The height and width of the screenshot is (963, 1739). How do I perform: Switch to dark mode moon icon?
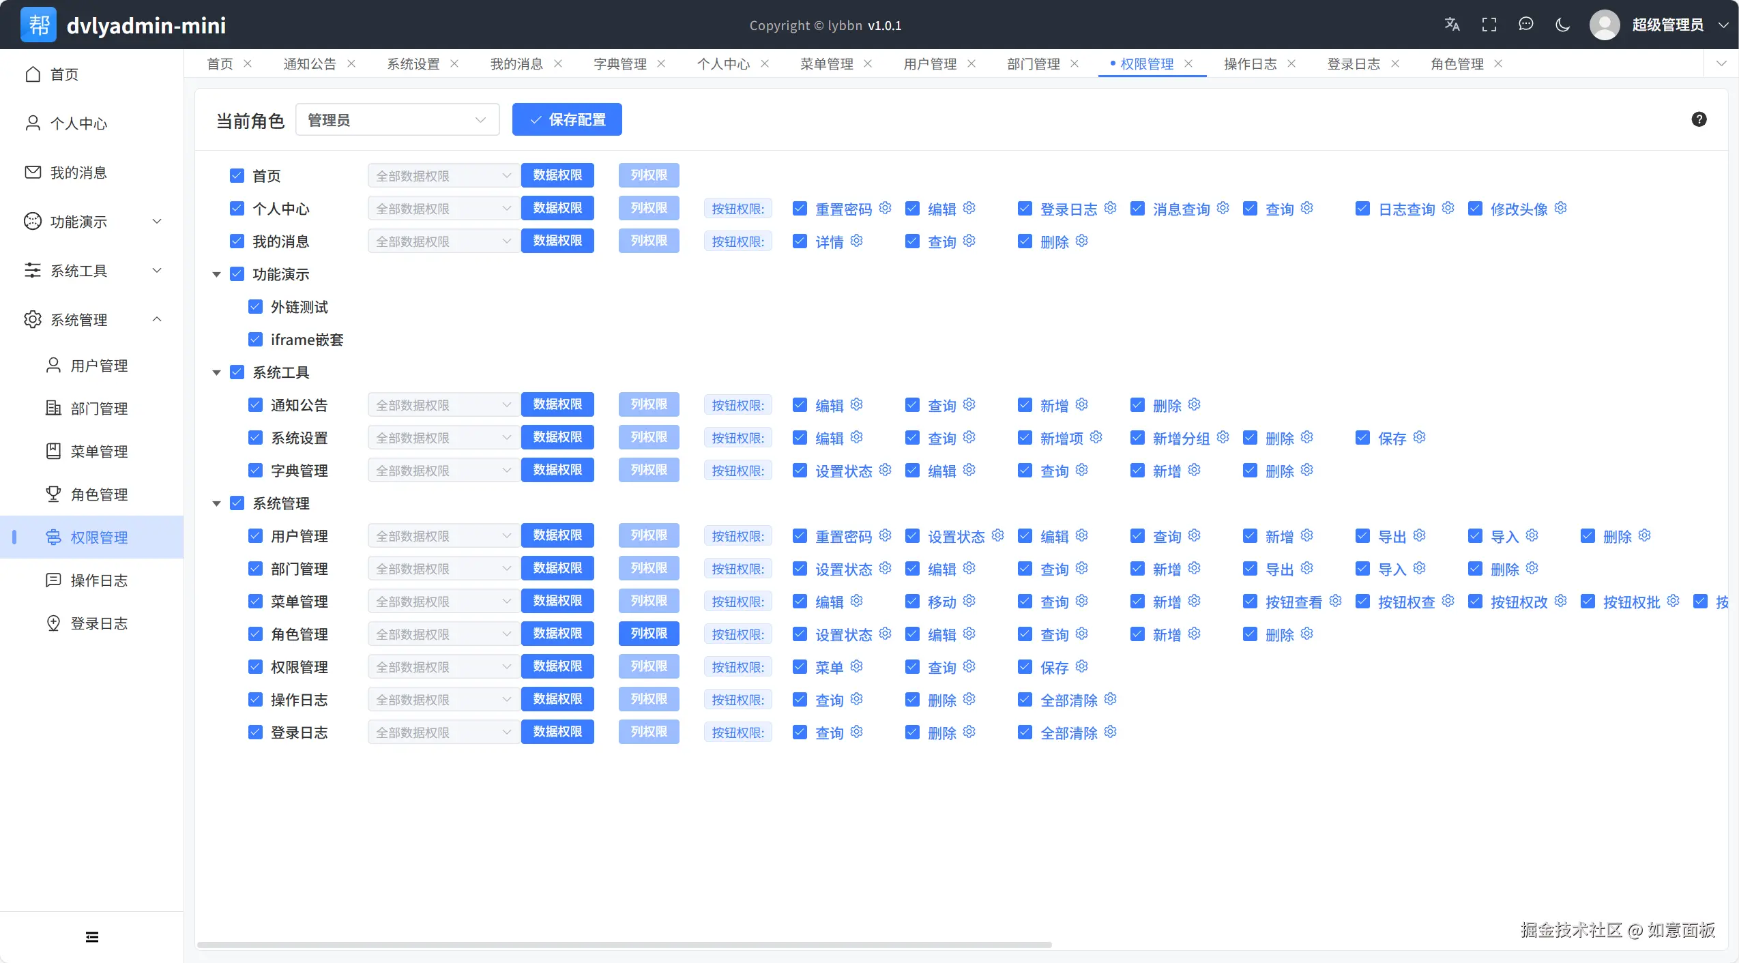[1562, 25]
